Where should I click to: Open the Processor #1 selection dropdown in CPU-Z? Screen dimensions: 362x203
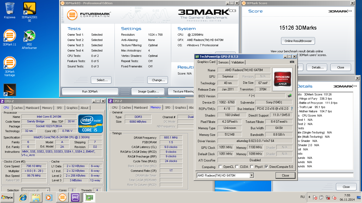[48, 190]
